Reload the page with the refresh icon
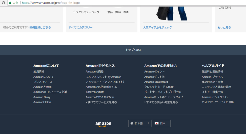The image size is (246, 134). coord(3,3)
